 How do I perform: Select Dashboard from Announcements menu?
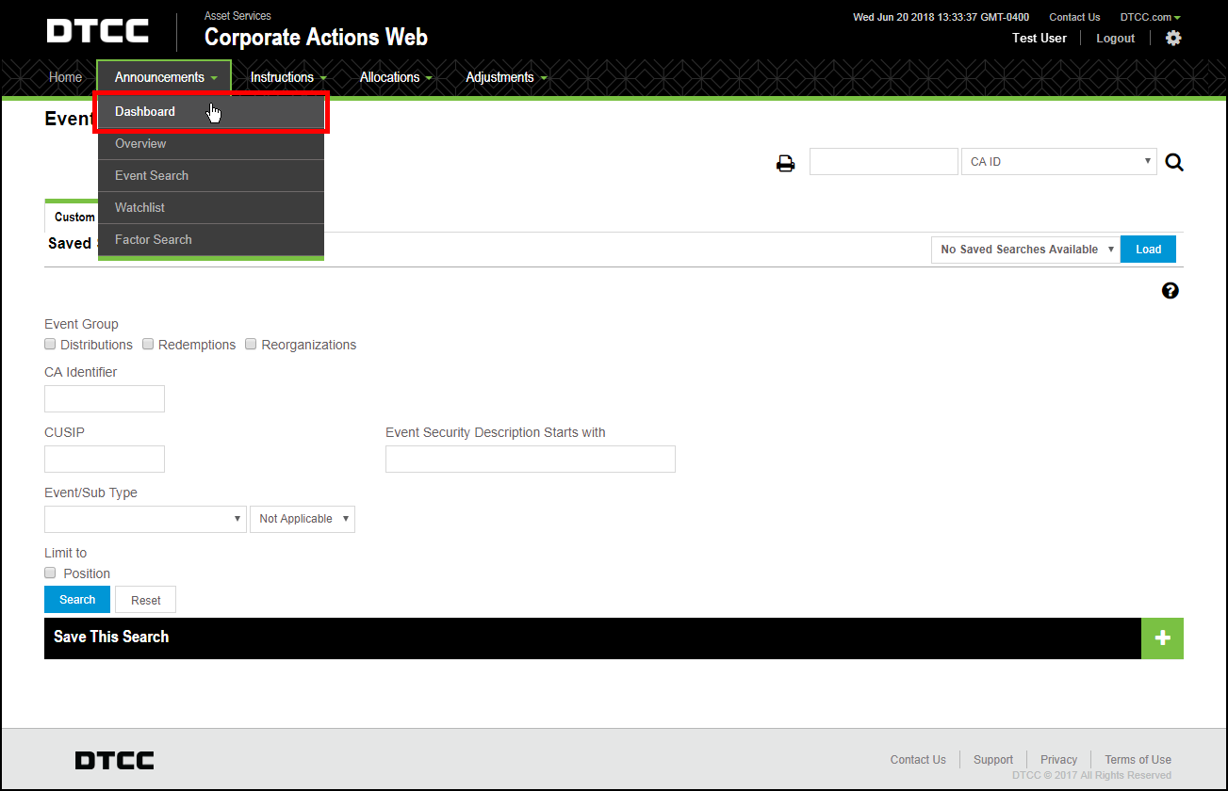click(x=145, y=112)
